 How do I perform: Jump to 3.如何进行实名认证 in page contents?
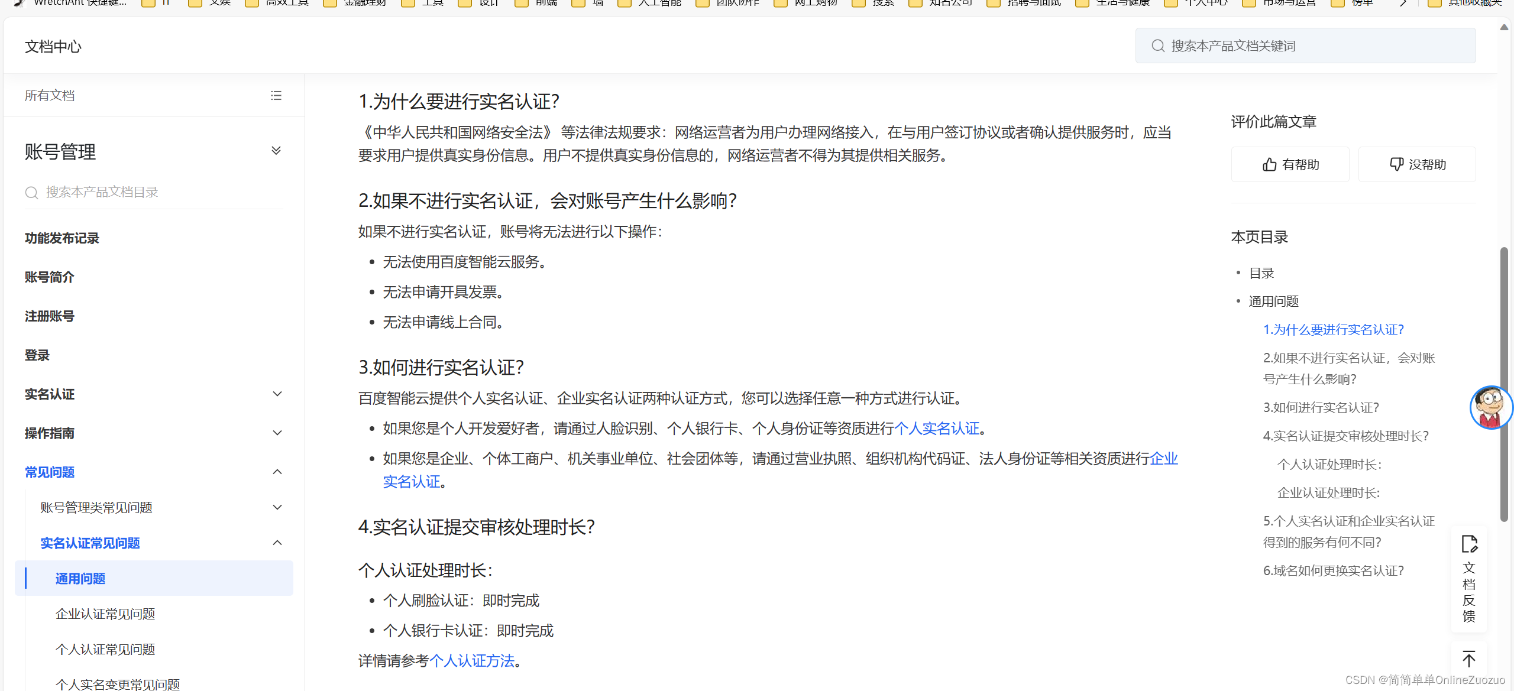click(1321, 408)
